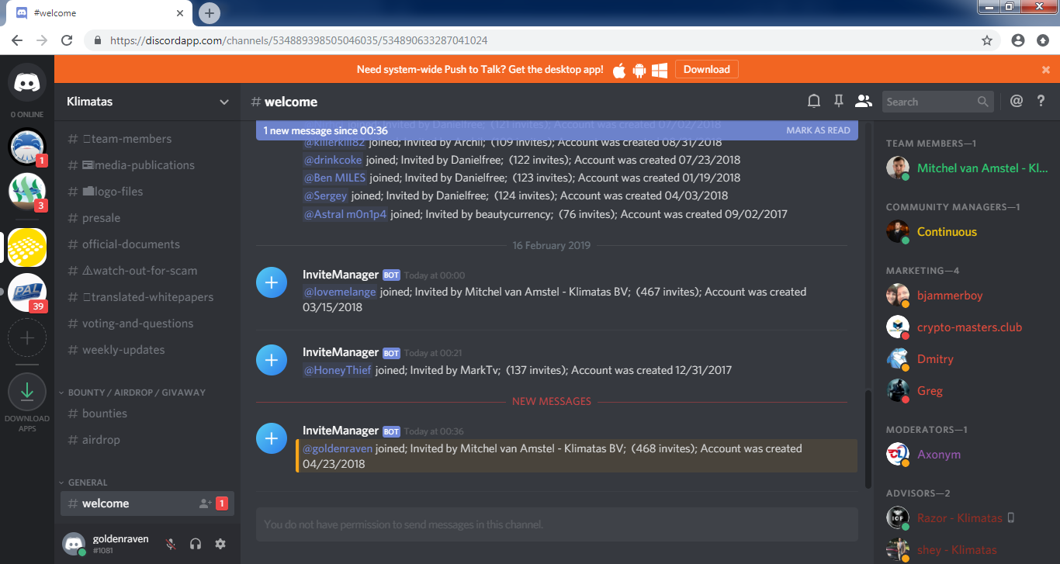The height and width of the screenshot is (564, 1060).
Task: Switch to the team-members channel
Action: coord(147,139)
